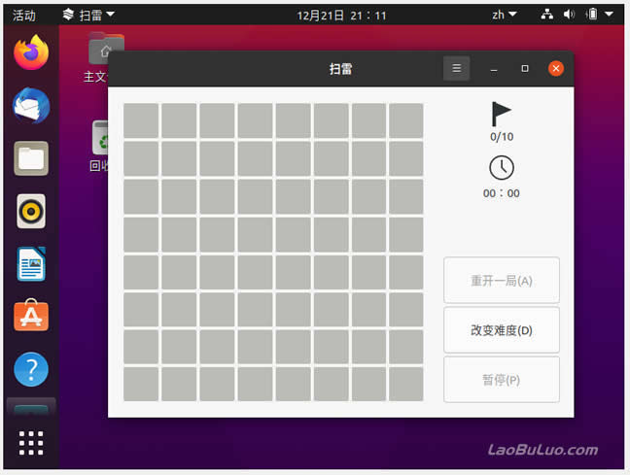Click the volume speaker icon
The width and height of the screenshot is (630, 475).
569,15
